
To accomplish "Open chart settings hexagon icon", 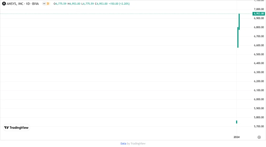I will (259, 137).
